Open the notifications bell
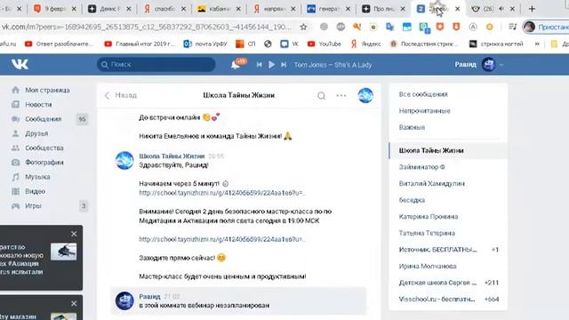 click(x=235, y=65)
